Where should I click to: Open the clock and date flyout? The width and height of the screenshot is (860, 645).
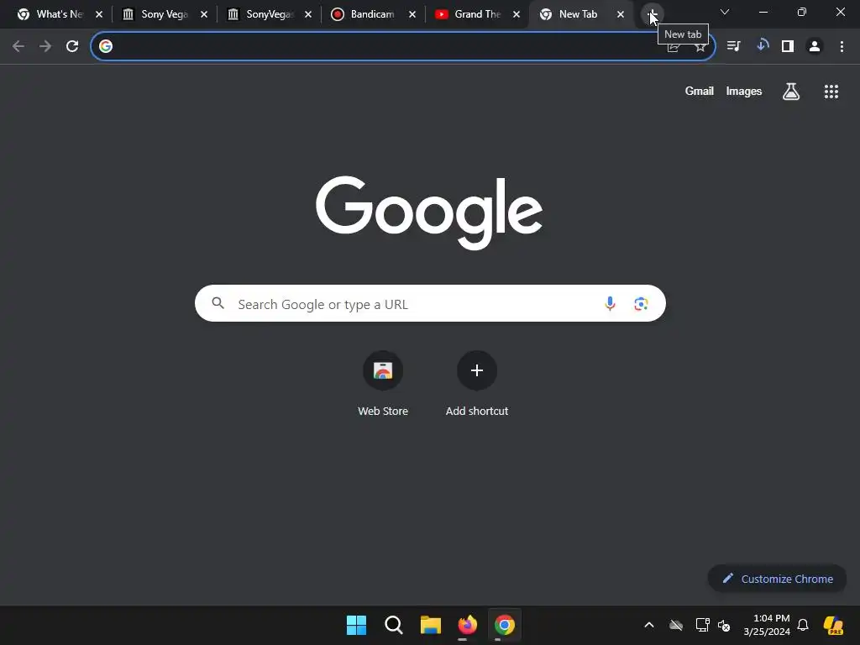pos(767,625)
